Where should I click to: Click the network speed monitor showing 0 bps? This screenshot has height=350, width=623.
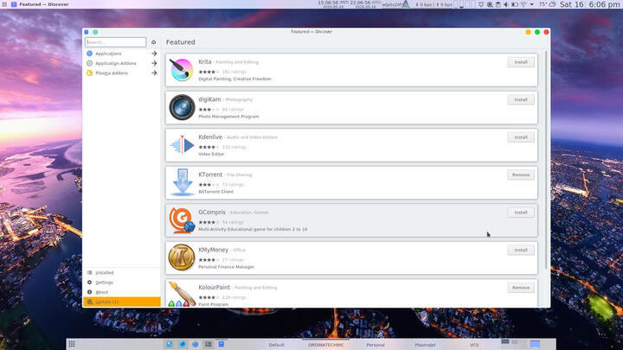[434, 5]
